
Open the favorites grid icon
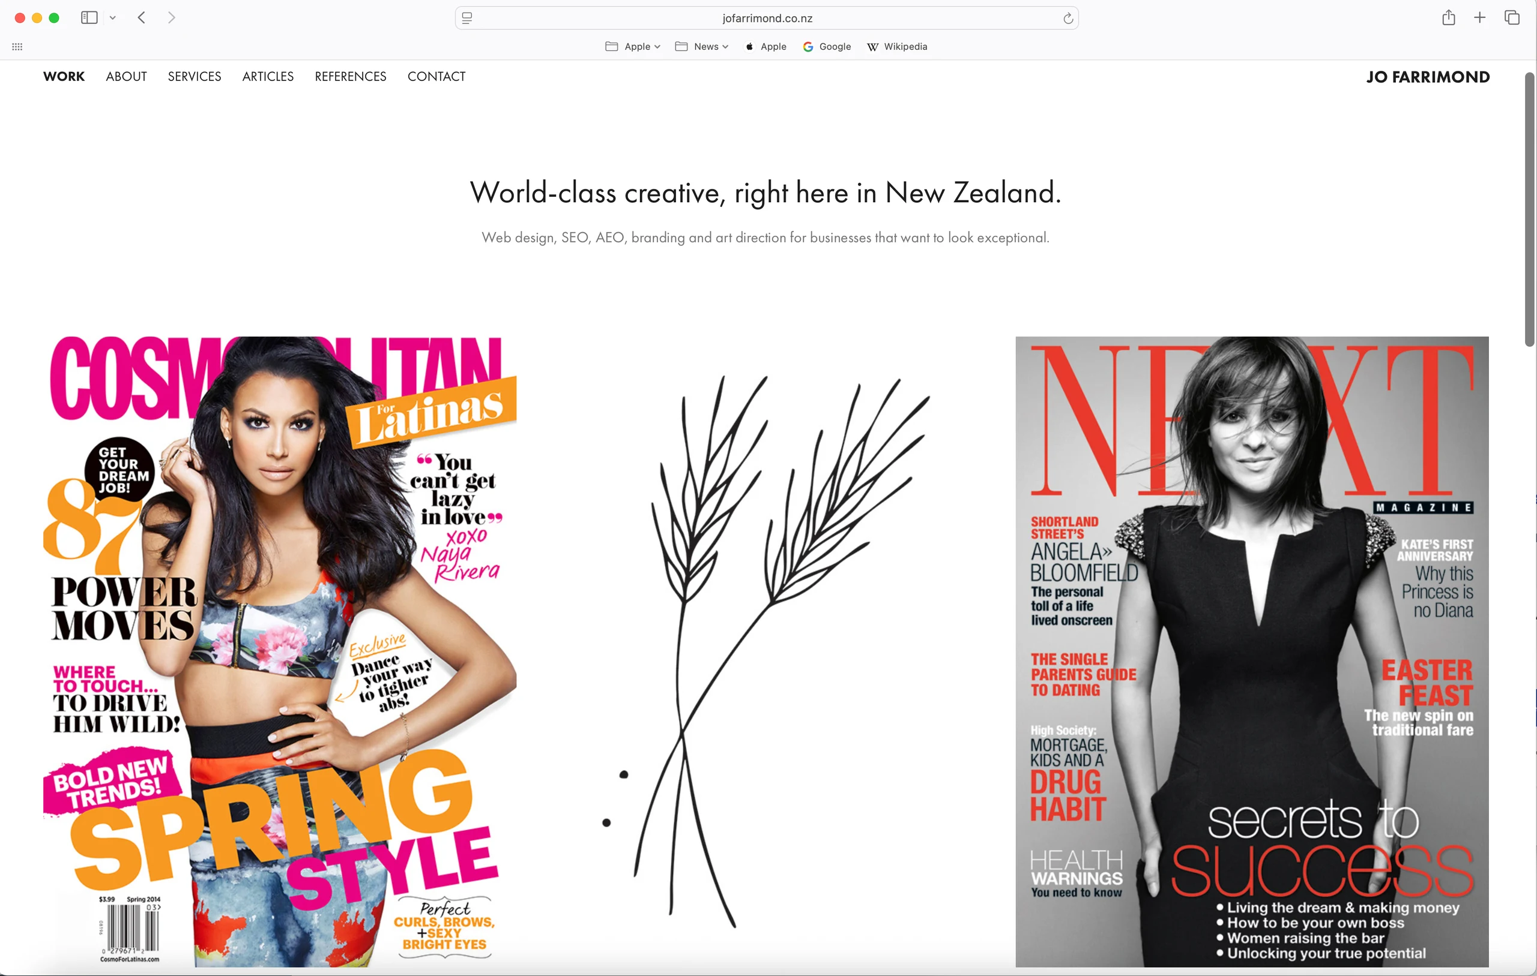(x=17, y=47)
